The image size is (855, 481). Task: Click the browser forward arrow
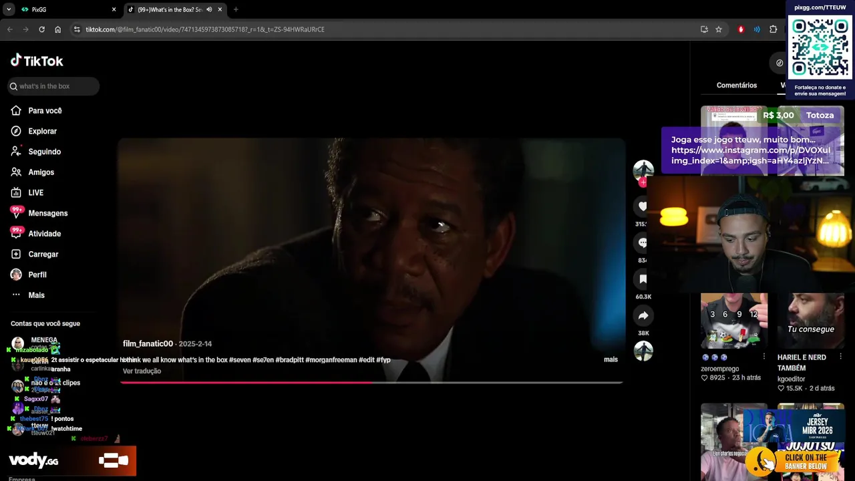pos(25,29)
